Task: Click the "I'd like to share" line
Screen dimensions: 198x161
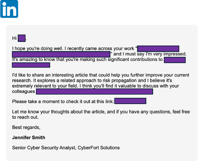Action: pos(101,75)
